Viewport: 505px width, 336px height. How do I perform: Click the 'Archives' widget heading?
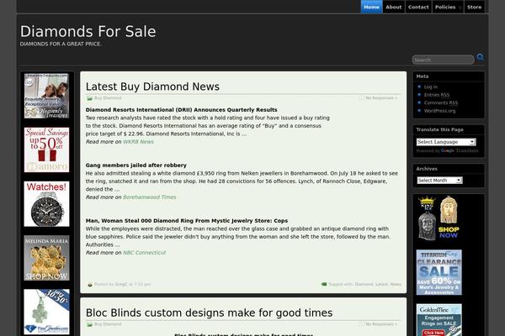tap(427, 169)
